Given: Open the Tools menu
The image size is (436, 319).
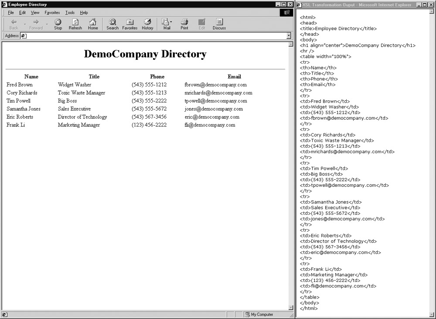Looking at the screenshot, I should click(x=70, y=13).
